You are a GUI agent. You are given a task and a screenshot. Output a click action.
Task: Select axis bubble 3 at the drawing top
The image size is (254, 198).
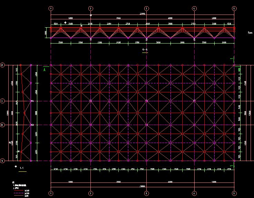[146, 8]
